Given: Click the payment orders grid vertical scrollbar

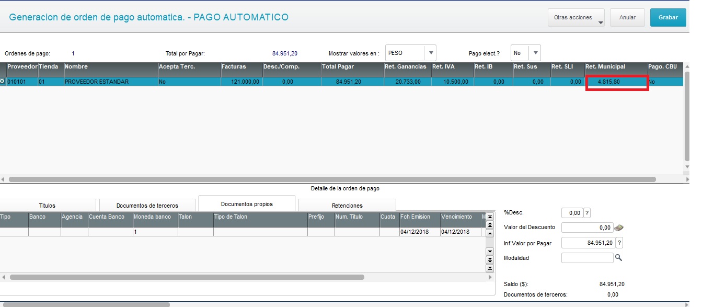Looking at the screenshot, I should (687, 115).
